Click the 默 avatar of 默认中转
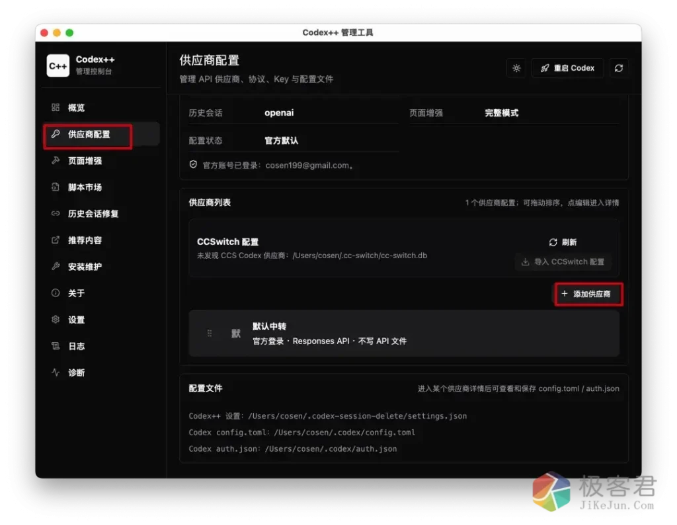This screenshot has width=677, height=525. pyautogui.click(x=236, y=333)
